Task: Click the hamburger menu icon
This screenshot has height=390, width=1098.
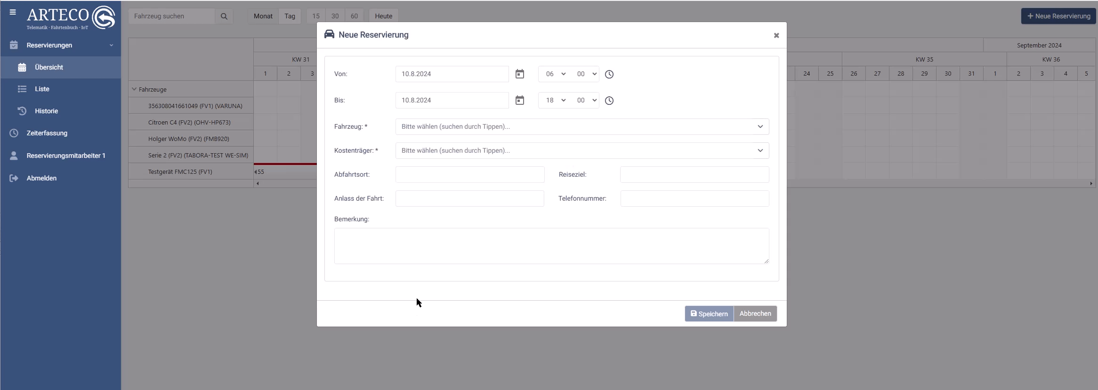Action: pos(13,13)
